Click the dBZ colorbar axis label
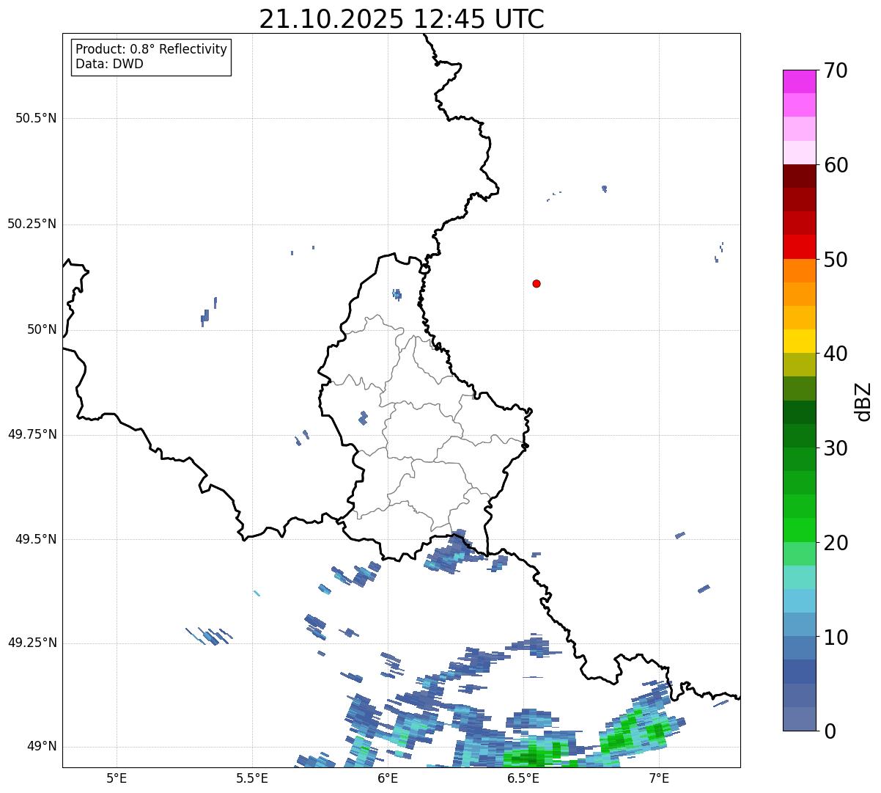 (863, 401)
